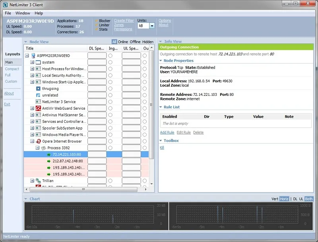Open the Units dropdown
Screen dimensions: 318x242
point(152,26)
